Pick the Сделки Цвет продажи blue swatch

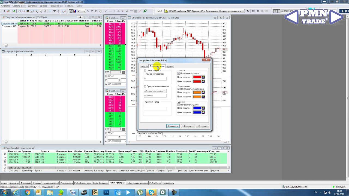197,112
